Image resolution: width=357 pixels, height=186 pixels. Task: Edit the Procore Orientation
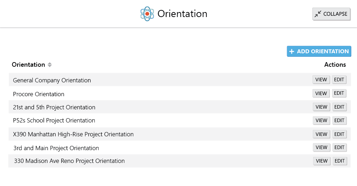pos(339,93)
